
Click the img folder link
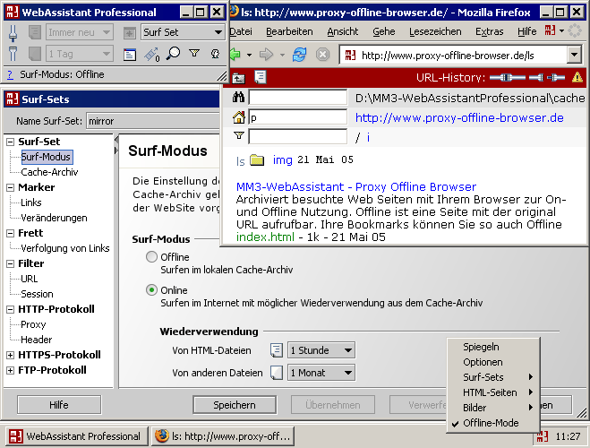coord(282,159)
